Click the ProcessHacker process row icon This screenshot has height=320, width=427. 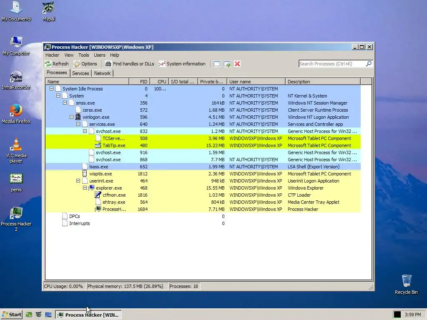tap(98, 209)
